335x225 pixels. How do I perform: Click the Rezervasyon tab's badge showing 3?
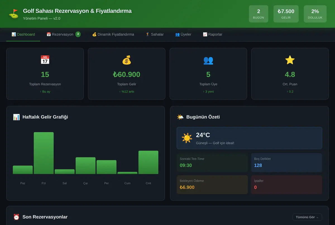78,34
